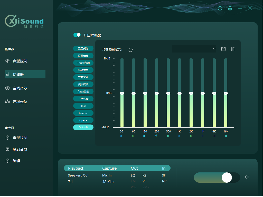Click the 1K frequency band slider handle
This screenshot has height=197, width=263.
click(180, 93)
